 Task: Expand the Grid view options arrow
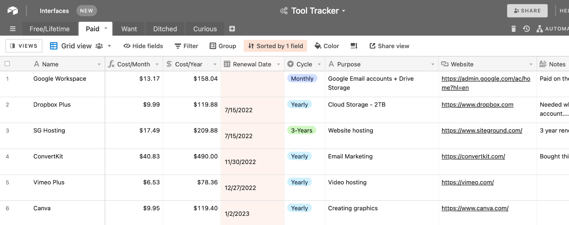109,46
